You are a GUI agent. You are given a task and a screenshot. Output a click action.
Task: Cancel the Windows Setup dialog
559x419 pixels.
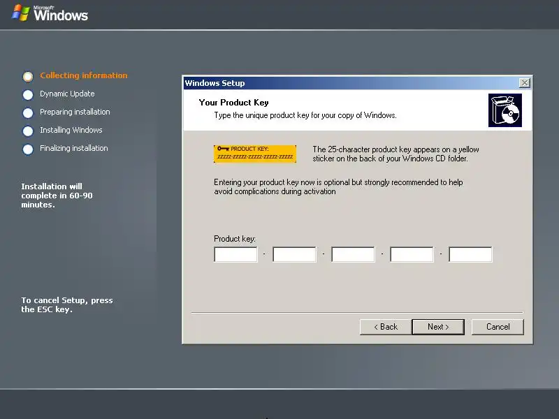[x=498, y=327]
